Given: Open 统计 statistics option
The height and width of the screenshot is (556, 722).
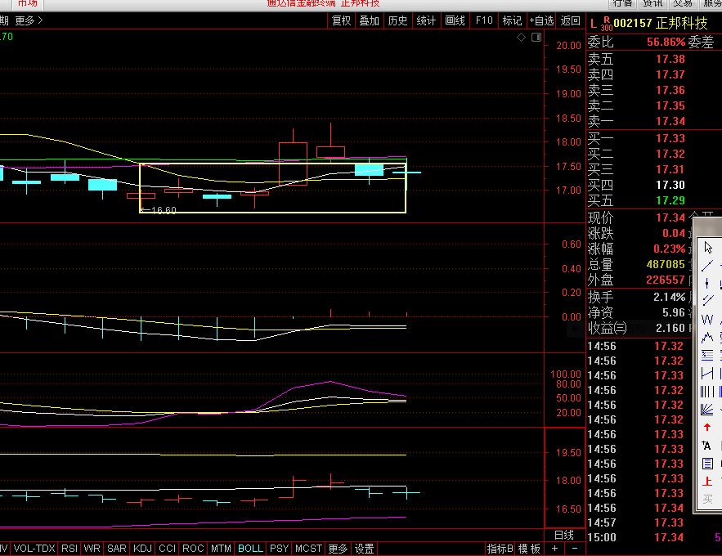Looking at the screenshot, I should coord(426,20).
